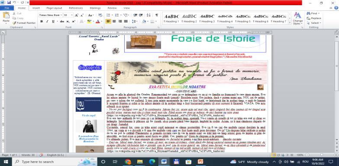The width and height of the screenshot is (339, 166).
Task: Click the Replace button in Editing
Action: (x=314, y=18)
